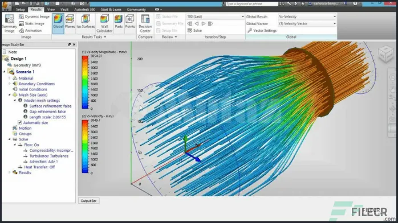Open the Points results tool
This screenshot has height=223, width=398.
(x=130, y=21)
